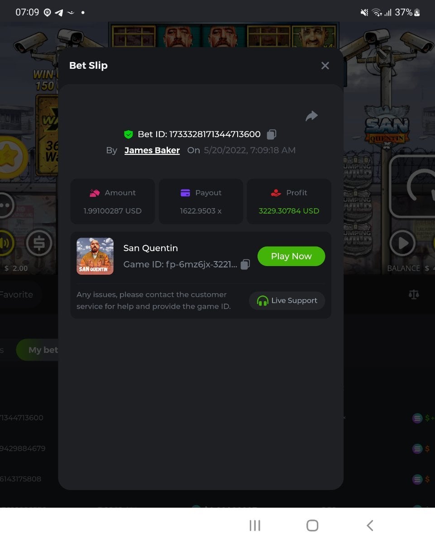Toggle the game sound speaker icon
The image size is (435, 543).
click(6, 243)
